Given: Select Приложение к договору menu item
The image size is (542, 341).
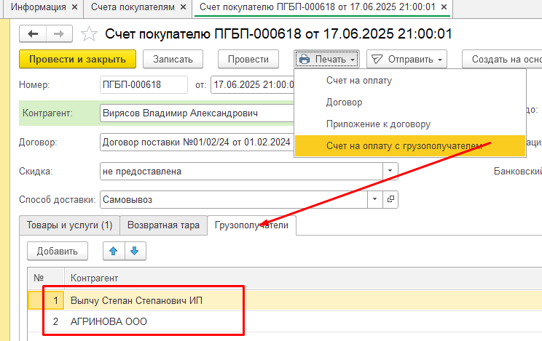Looking at the screenshot, I should tap(378, 124).
